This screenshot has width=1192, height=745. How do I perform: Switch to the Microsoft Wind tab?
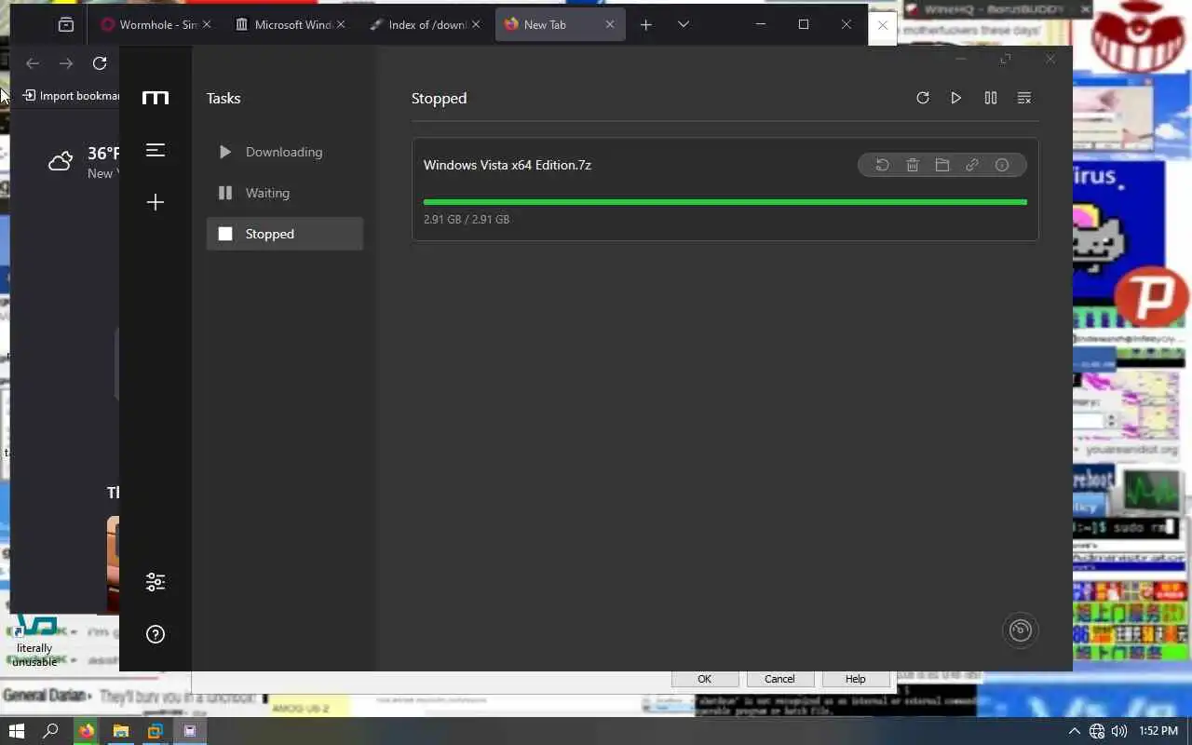click(x=292, y=24)
